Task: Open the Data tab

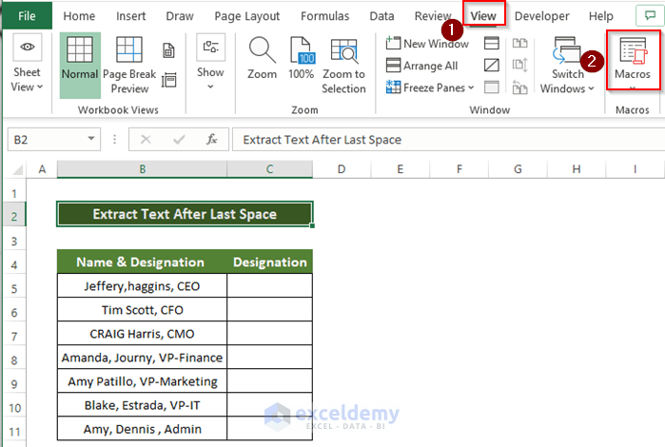Action: [x=381, y=16]
